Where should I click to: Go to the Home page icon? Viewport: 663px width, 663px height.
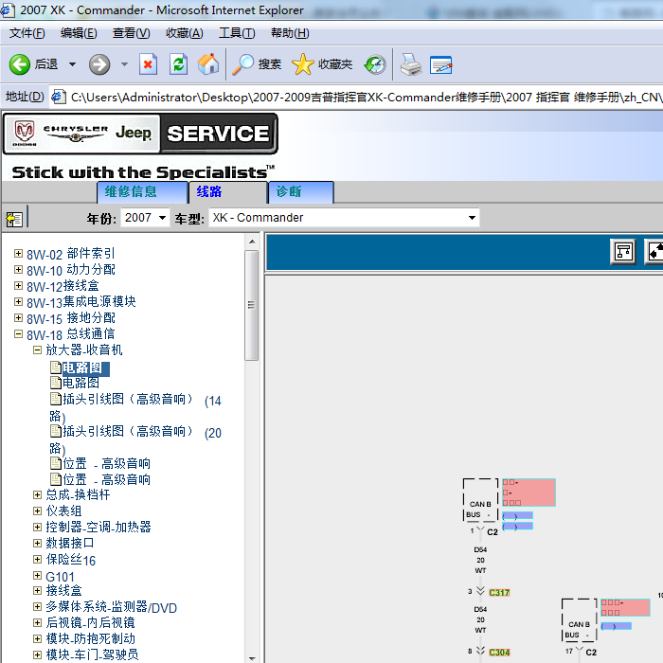coord(208,64)
